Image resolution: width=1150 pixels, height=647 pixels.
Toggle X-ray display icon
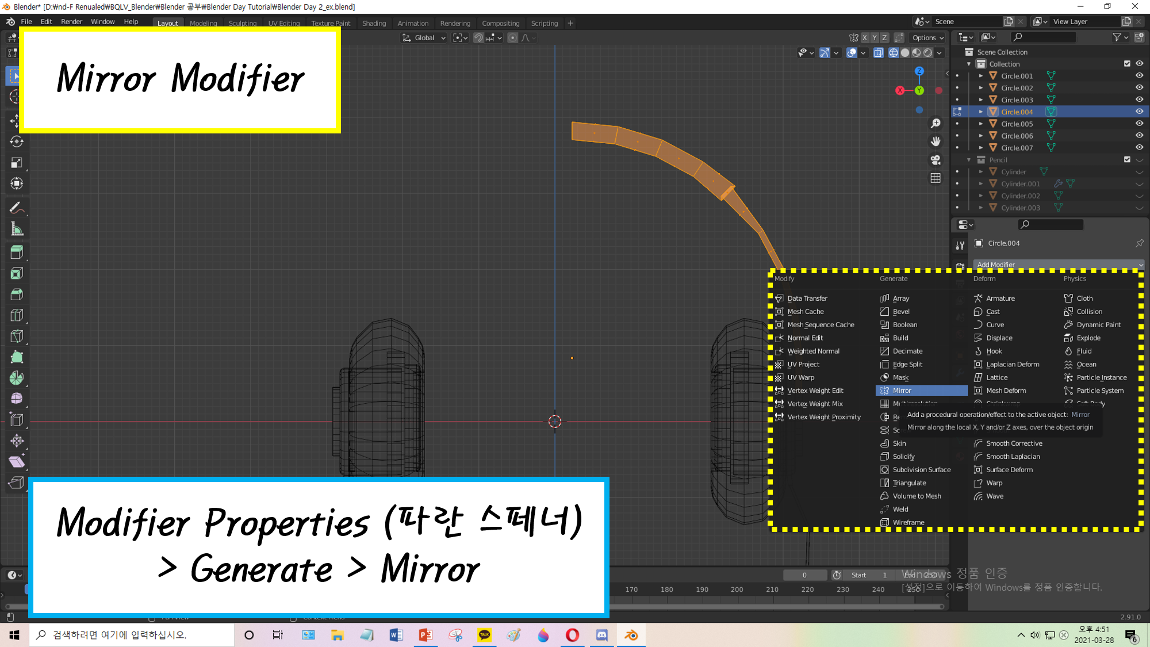878,53
